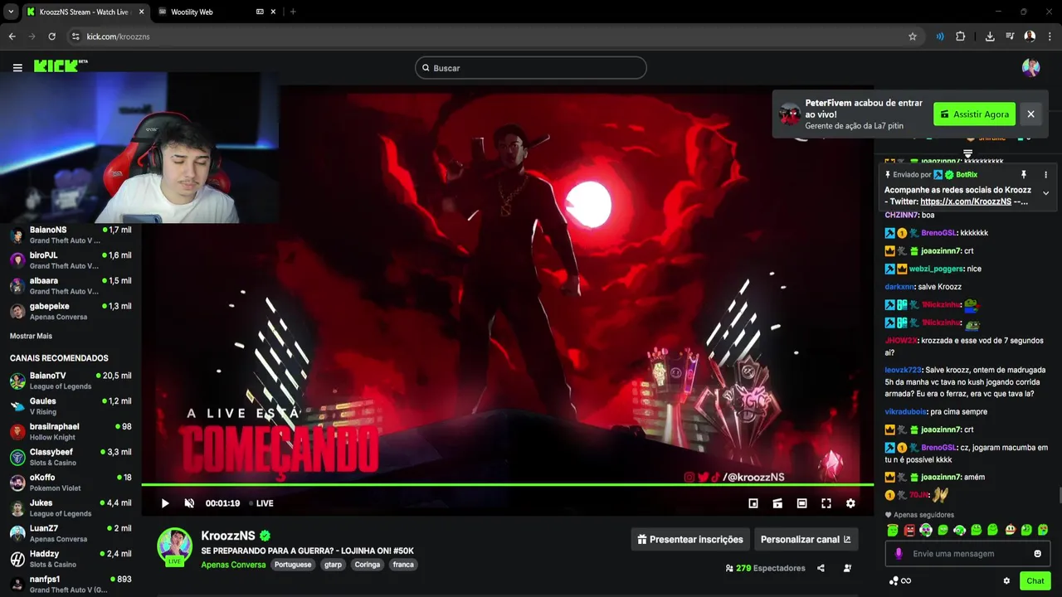Toggle theater mode
This screenshot has width=1062, height=597.
tap(801, 503)
